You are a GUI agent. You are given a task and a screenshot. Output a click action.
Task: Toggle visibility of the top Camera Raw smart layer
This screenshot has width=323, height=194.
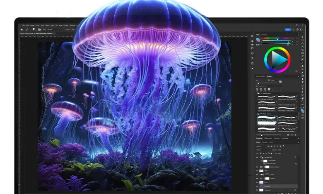(x=257, y=157)
